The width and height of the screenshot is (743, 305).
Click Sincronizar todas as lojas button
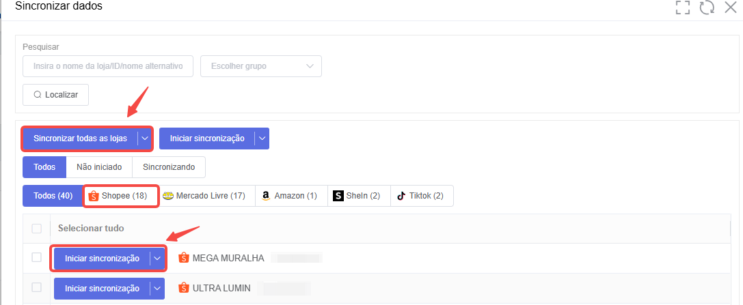click(x=81, y=139)
